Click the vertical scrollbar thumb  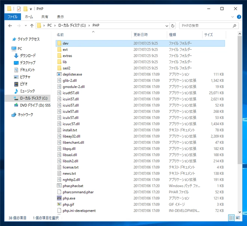[x=240, y=100]
